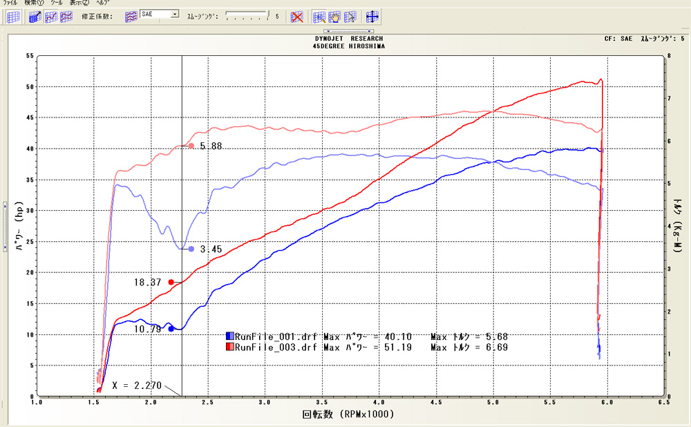Click the blue RunFile_001.drf legend swatch
This screenshot has height=427, width=691.
(x=230, y=336)
